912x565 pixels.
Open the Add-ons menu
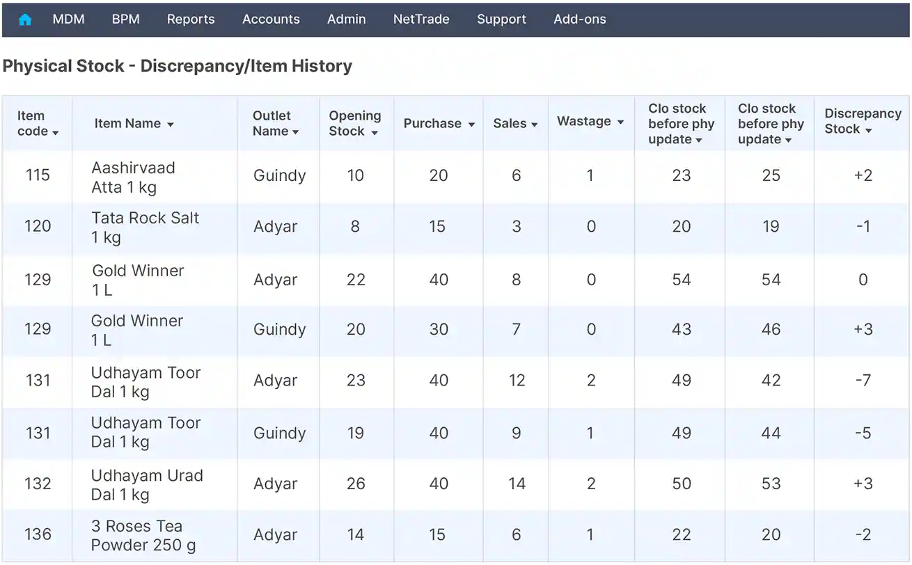pos(579,19)
